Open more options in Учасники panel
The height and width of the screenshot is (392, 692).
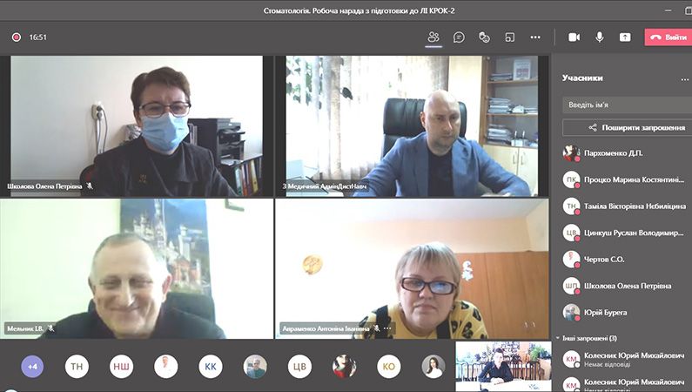[x=684, y=79]
